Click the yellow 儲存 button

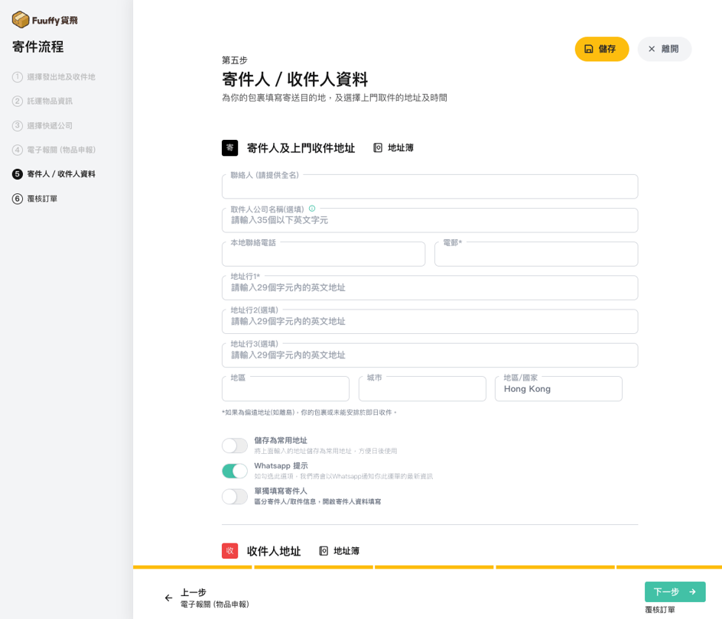[x=602, y=49]
